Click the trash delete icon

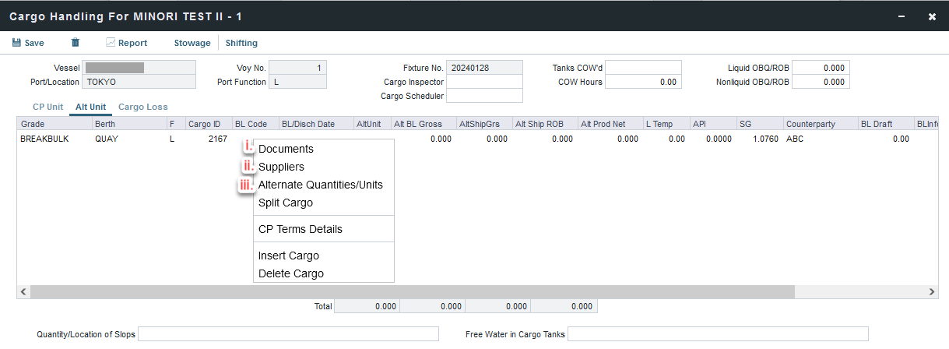tap(76, 43)
